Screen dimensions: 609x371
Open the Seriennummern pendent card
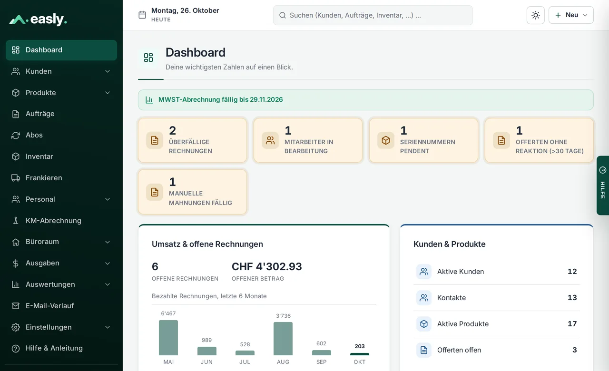(x=423, y=140)
